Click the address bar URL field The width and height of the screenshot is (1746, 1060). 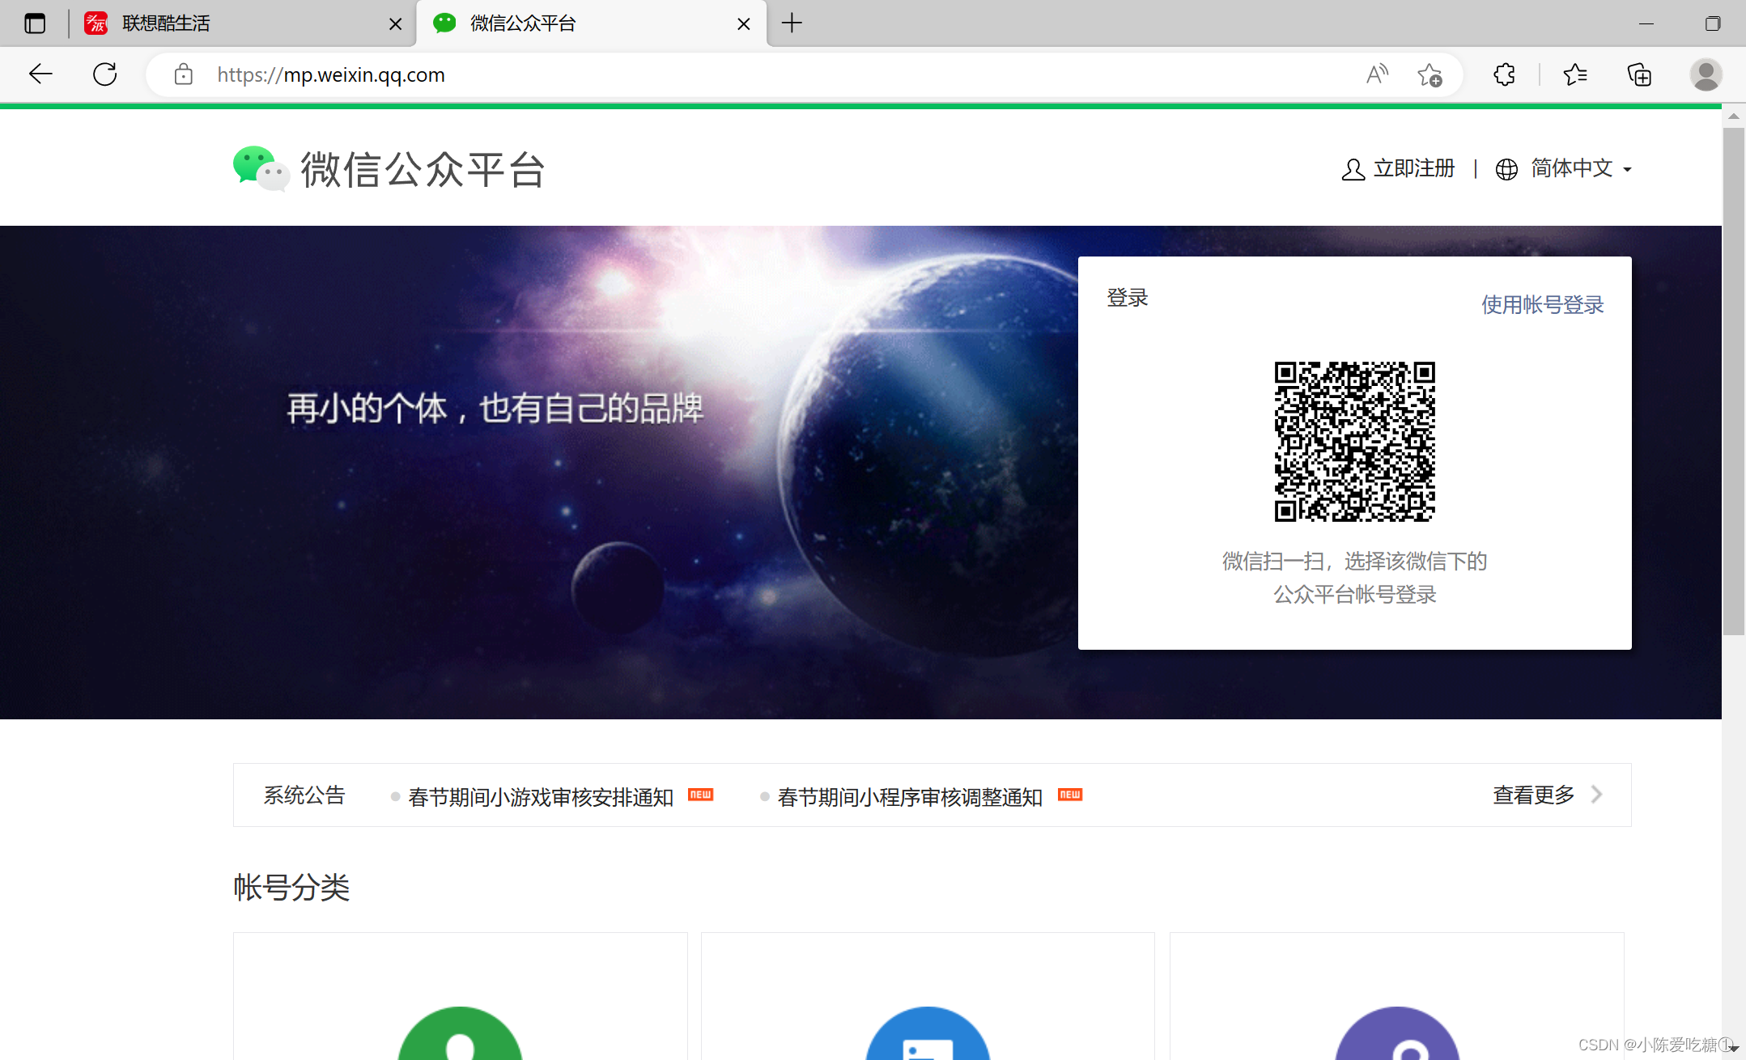[729, 74]
